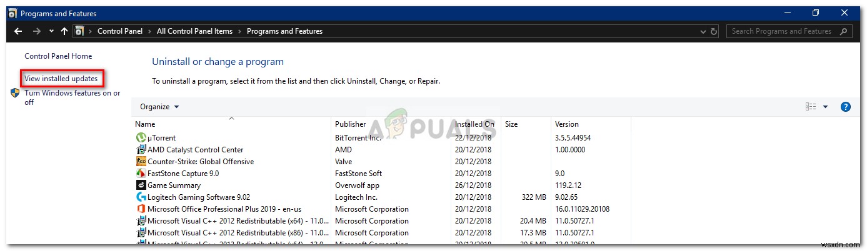The image size is (867, 251).
Task: Select the Logitech Gaming Software icon
Action: pyautogui.click(x=141, y=197)
